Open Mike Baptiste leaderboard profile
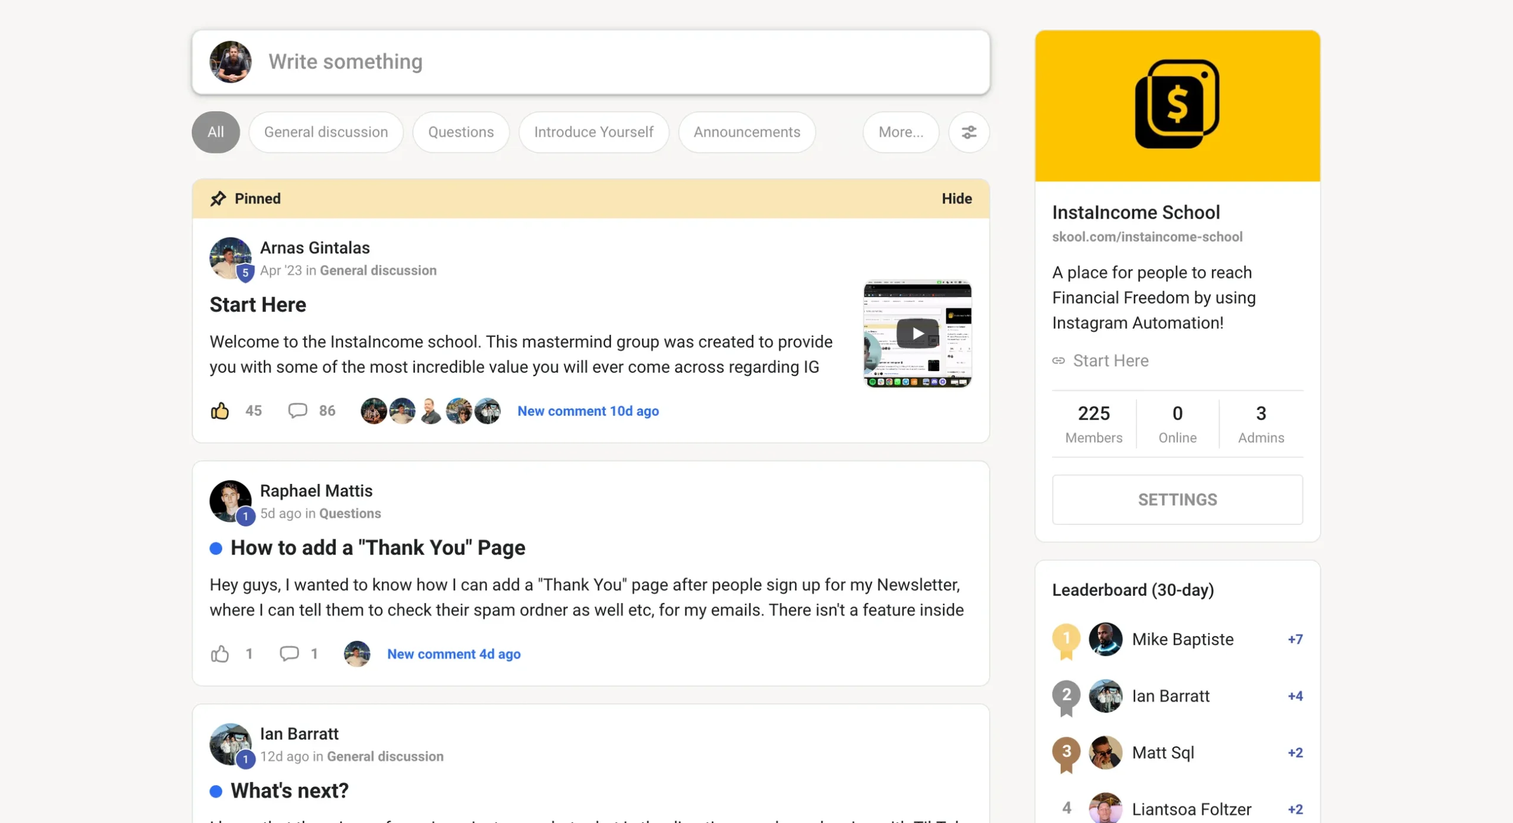This screenshot has width=1513, height=823. [x=1182, y=639]
